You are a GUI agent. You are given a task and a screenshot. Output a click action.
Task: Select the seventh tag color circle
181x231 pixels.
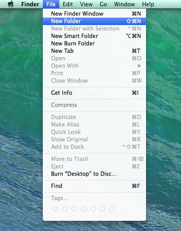(112, 209)
